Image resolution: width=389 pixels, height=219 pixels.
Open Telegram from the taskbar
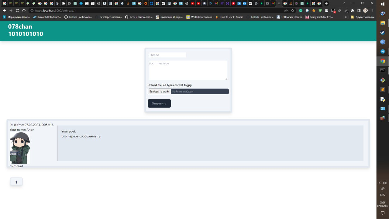(383, 51)
